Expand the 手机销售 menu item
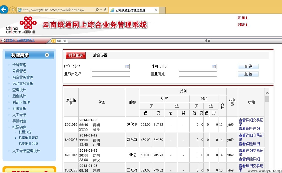Image resolution: width=282 pixels, height=173 pixels. [19, 121]
